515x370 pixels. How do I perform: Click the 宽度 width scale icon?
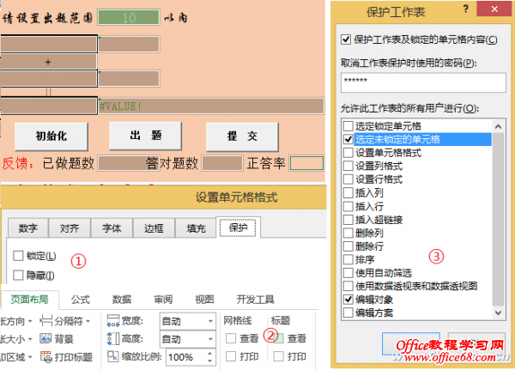coord(113,321)
